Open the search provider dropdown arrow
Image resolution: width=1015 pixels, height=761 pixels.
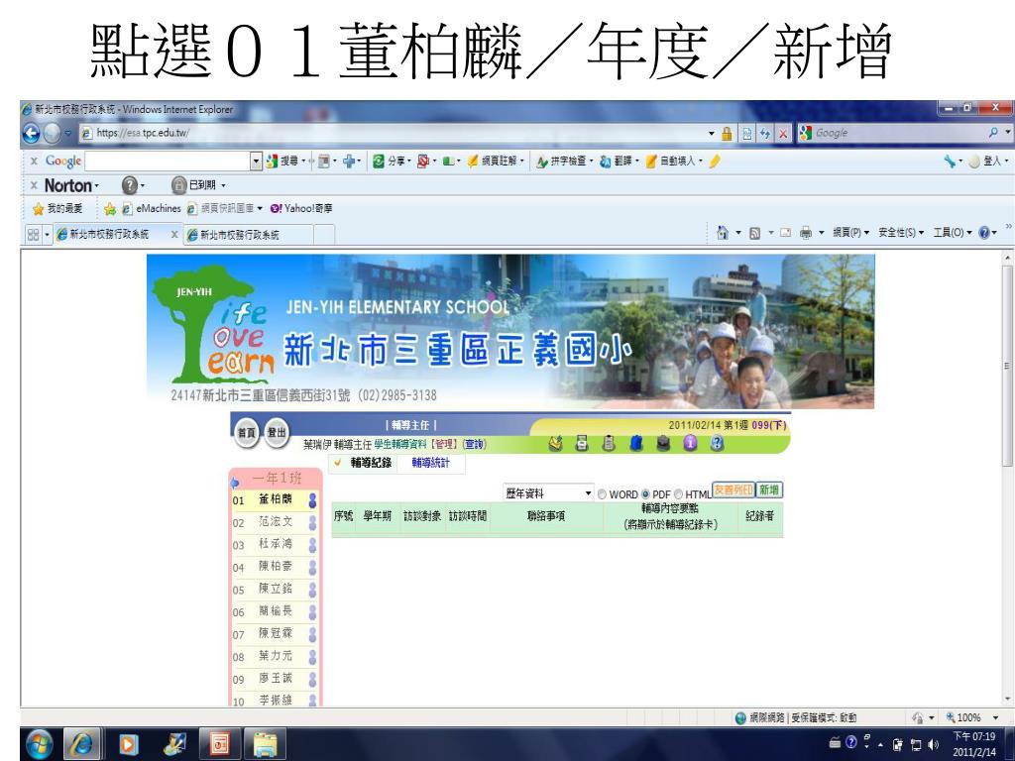tap(1007, 133)
